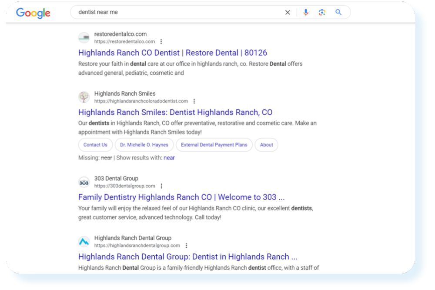The width and height of the screenshot is (435, 290).
Task: Select the About sitelink chip
Action: (266, 145)
